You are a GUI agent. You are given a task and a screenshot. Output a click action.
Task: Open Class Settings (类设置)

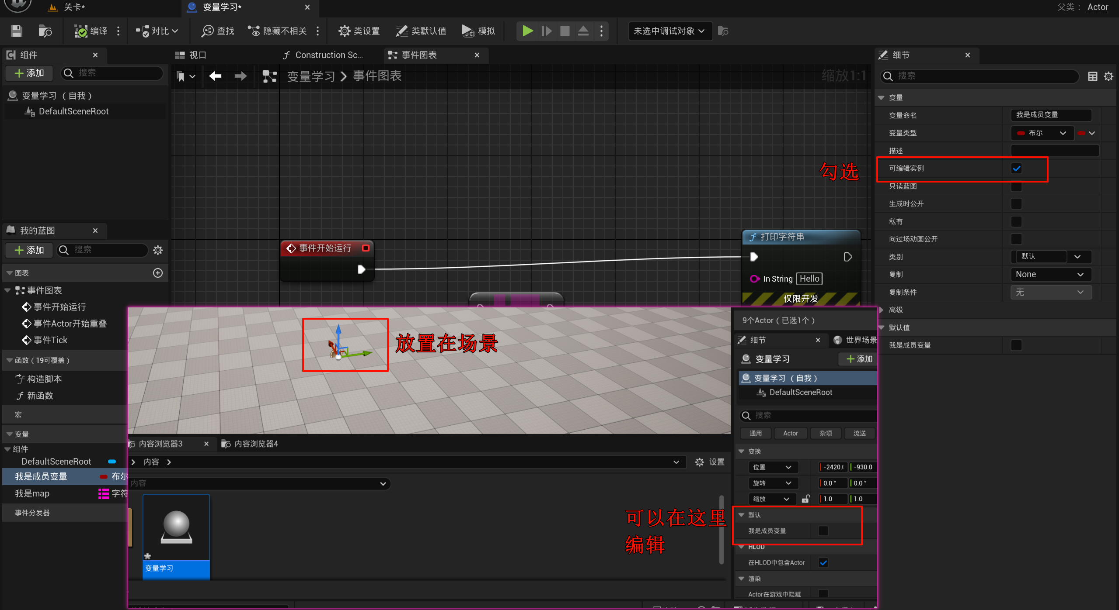click(359, 31)
